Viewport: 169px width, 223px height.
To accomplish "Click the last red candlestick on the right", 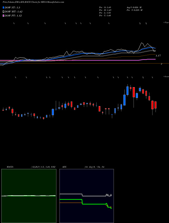I will 155,105.
